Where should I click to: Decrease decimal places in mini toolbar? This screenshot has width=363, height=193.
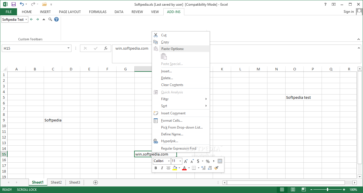(210, 168)
